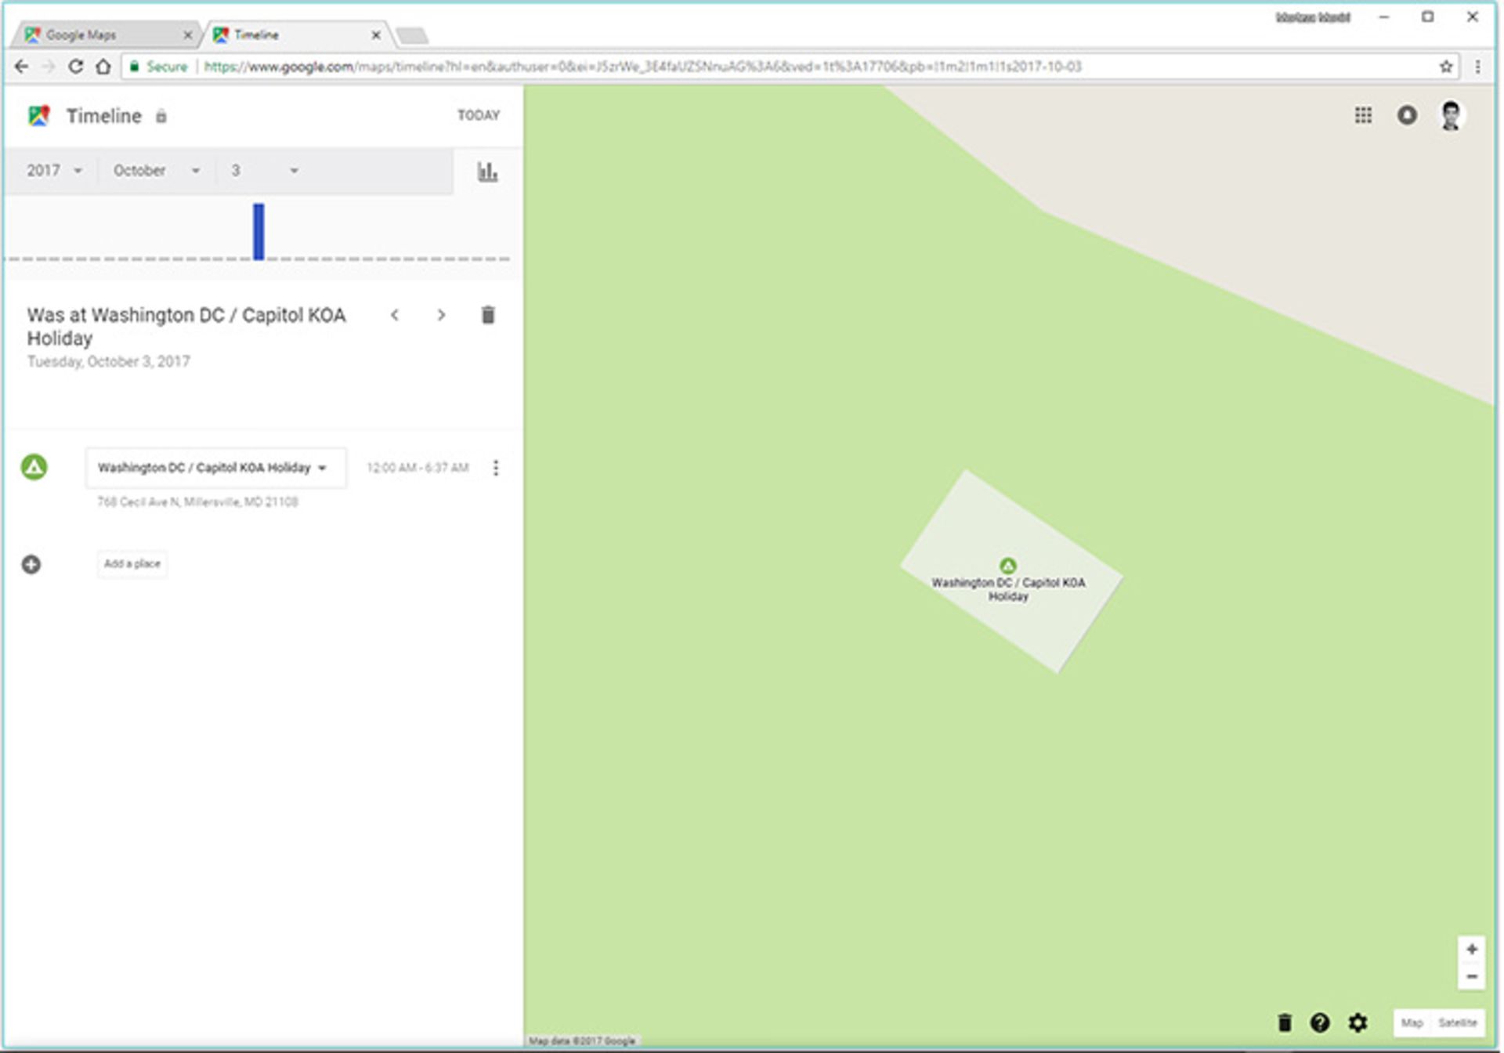The image size is (1504, 1053).
Task: Open a new browser tab
Action: coord(411,35)
